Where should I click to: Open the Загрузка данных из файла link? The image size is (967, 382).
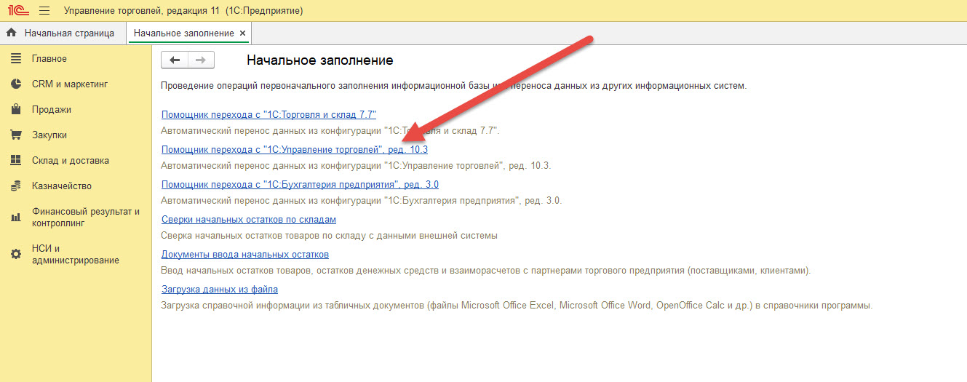point(220,289)
